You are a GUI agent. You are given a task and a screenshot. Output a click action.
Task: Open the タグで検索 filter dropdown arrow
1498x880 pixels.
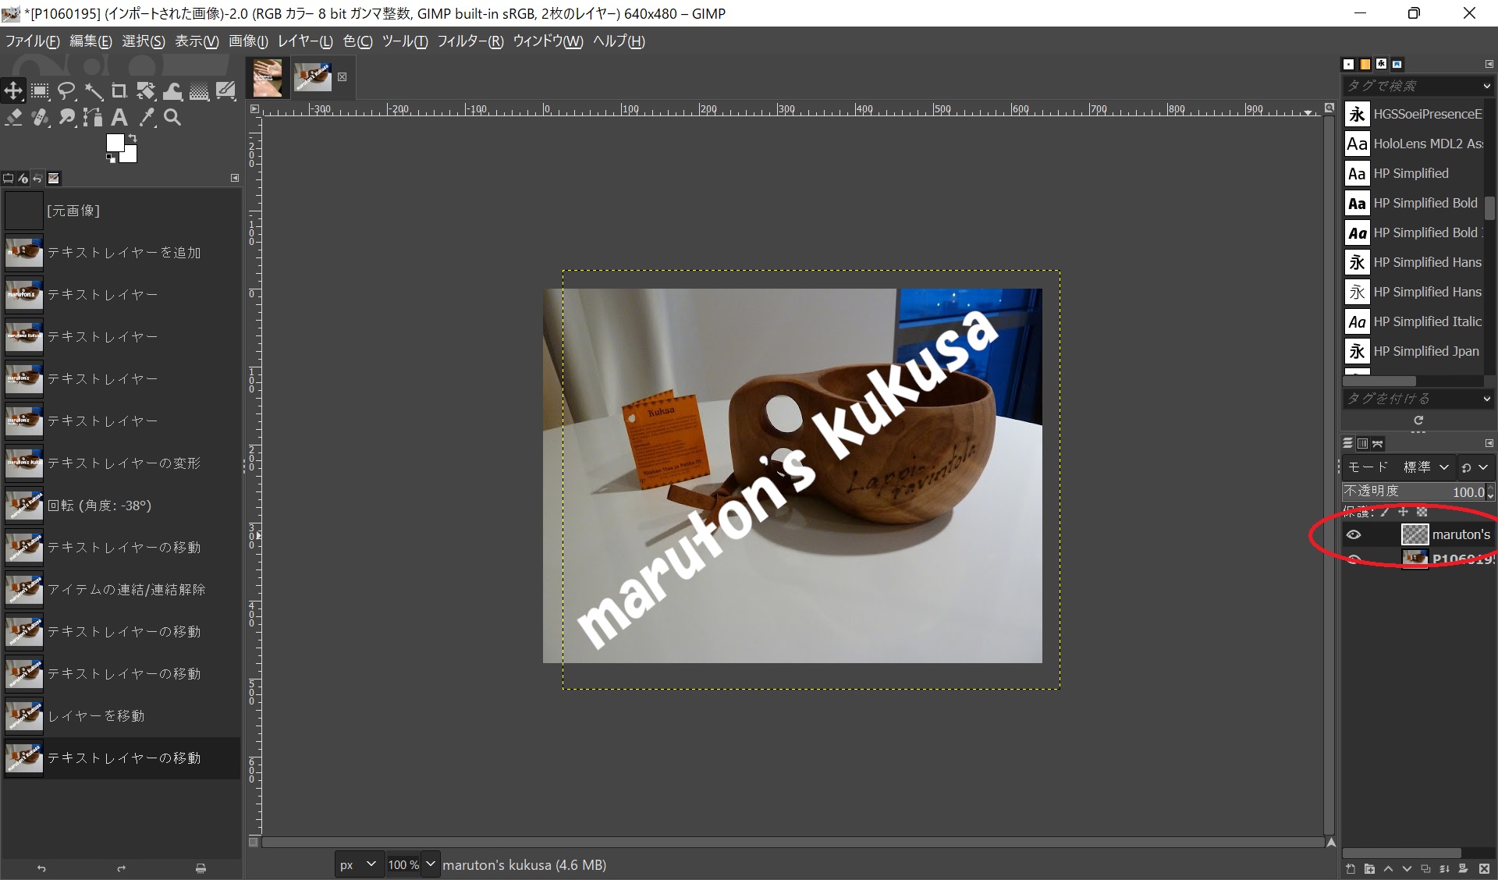[1486, 86]
